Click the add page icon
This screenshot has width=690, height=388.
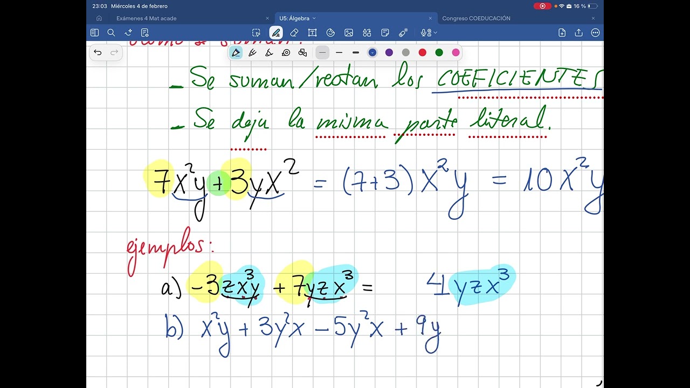tap(562, 33)
